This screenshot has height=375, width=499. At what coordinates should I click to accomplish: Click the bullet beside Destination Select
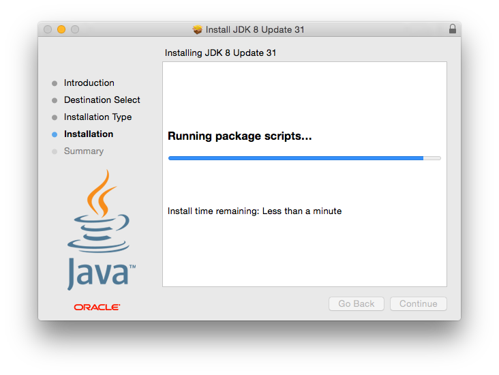point(55,101)
